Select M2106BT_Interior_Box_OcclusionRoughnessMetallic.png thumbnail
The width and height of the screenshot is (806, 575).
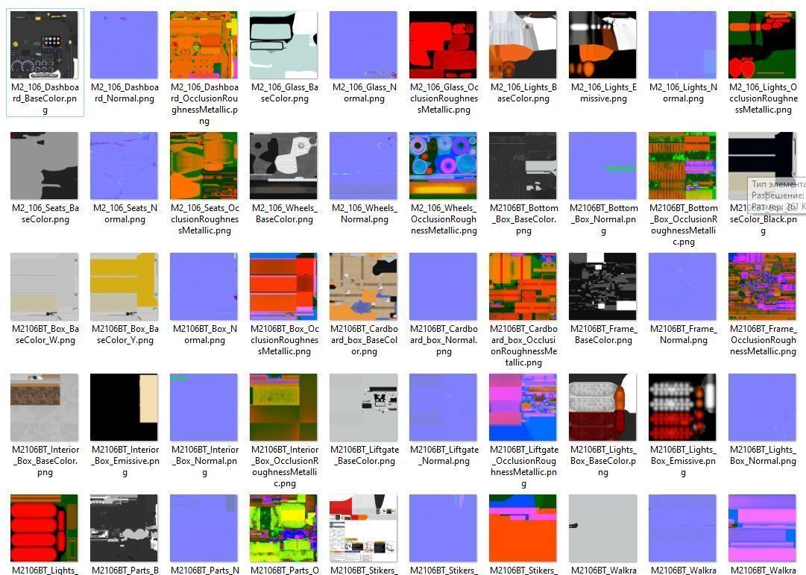(x=284, y=407)
